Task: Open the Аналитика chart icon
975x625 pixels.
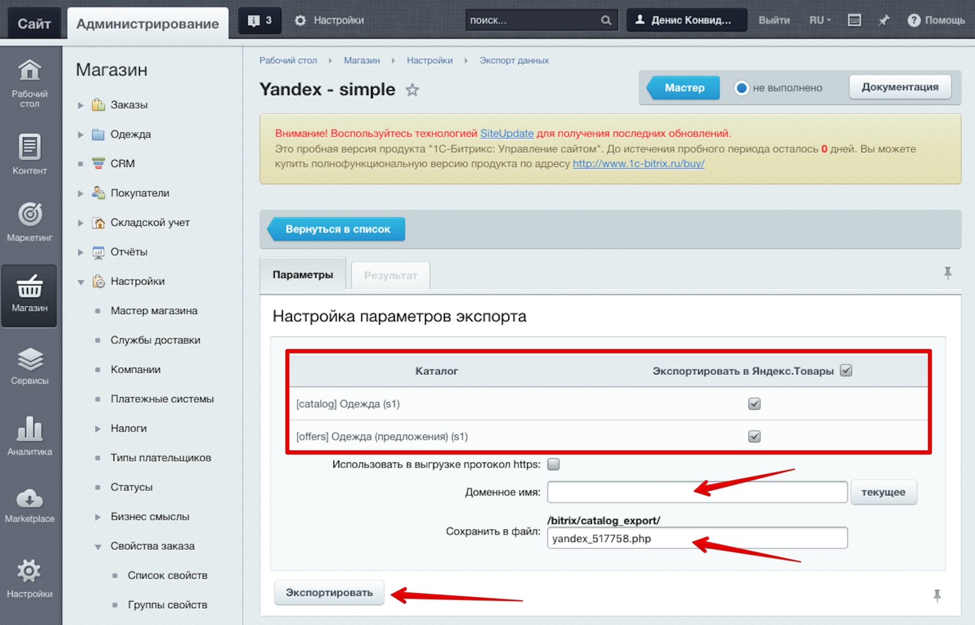Action: pyautogui.click(x=30, y=436)
